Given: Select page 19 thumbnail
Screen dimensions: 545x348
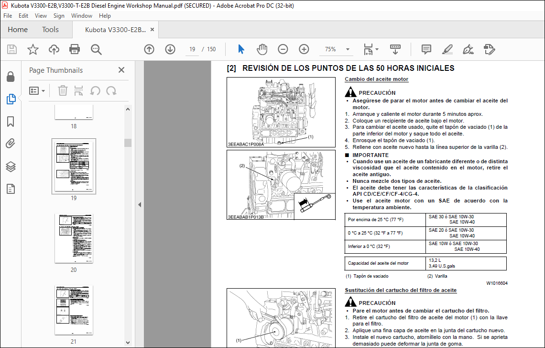Looking at the screenshot, I should (74, 167).
